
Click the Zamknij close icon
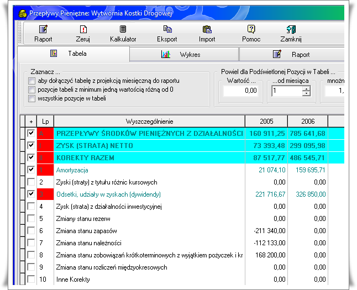(x=291, y=30)
